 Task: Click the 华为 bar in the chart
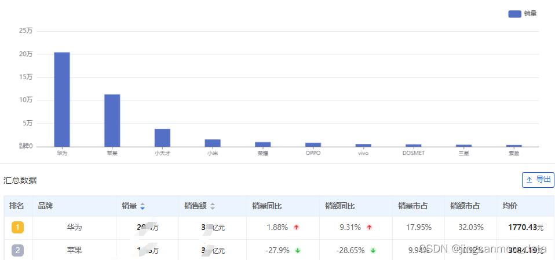62,99
